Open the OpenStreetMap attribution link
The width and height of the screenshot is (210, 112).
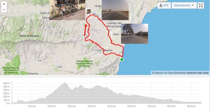click(x=175, y=73)
